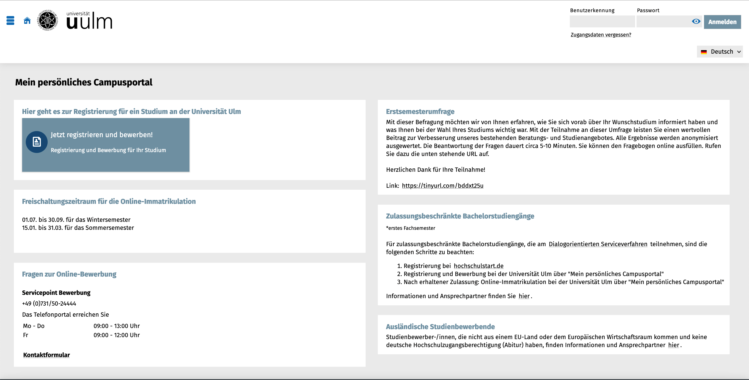Click the German flag icon
This screenshot has height=380, width=749.
[x=704, y=52]
